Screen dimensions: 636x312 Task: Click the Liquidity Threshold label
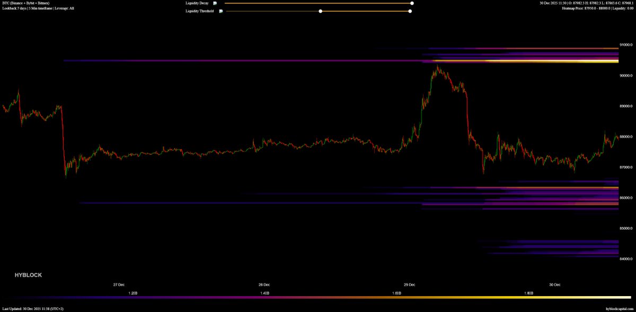(x=200, y=11)
